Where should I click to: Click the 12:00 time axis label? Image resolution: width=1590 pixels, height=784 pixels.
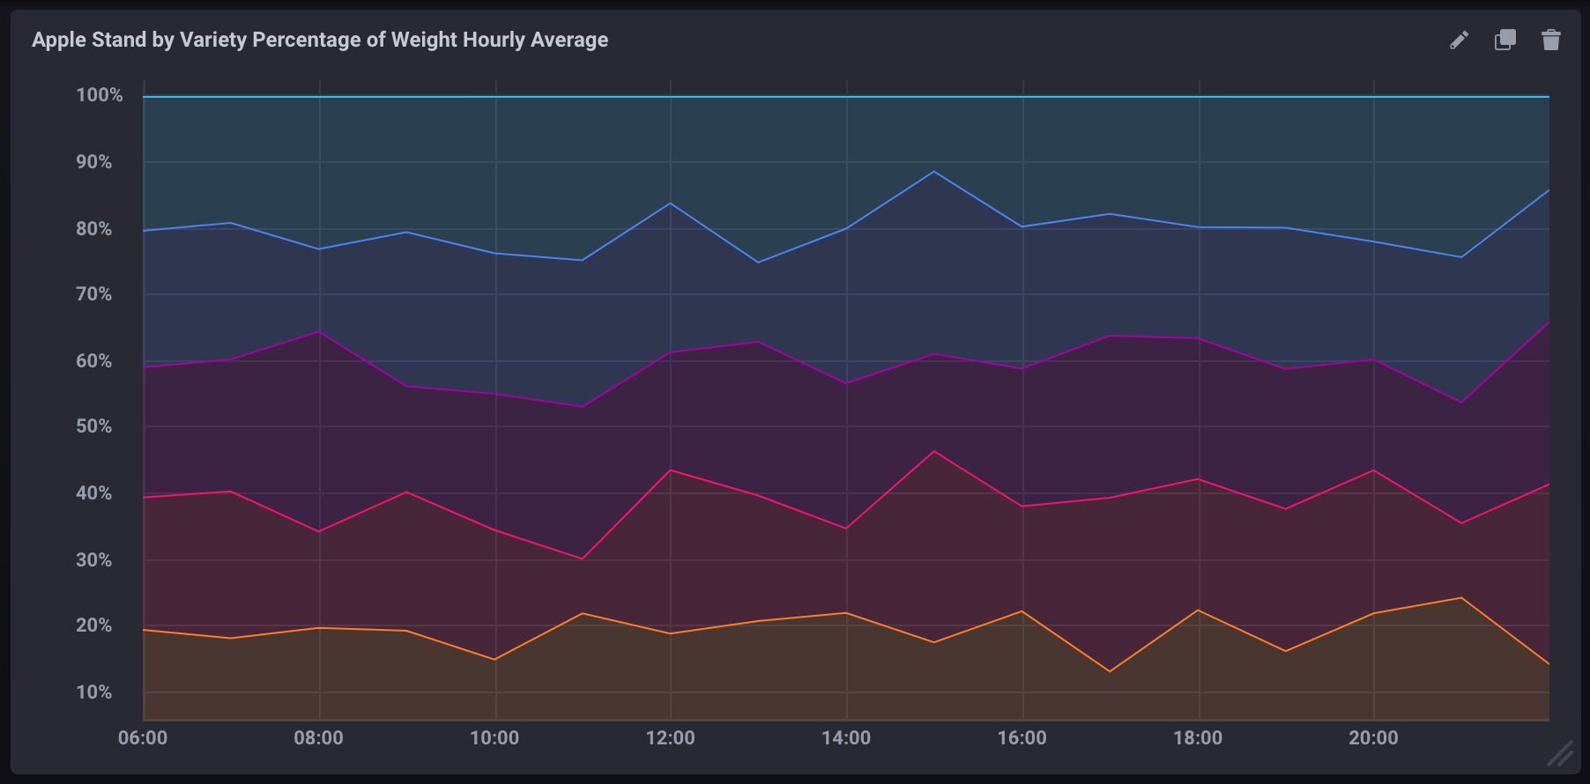point(671,738)
